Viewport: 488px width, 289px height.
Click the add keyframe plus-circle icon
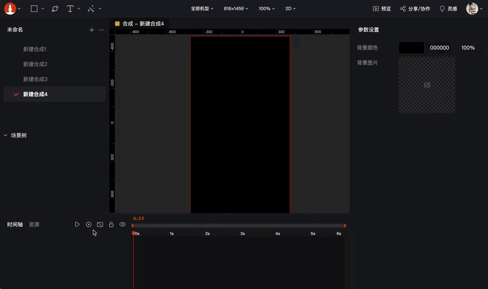(x=89, y=224)
